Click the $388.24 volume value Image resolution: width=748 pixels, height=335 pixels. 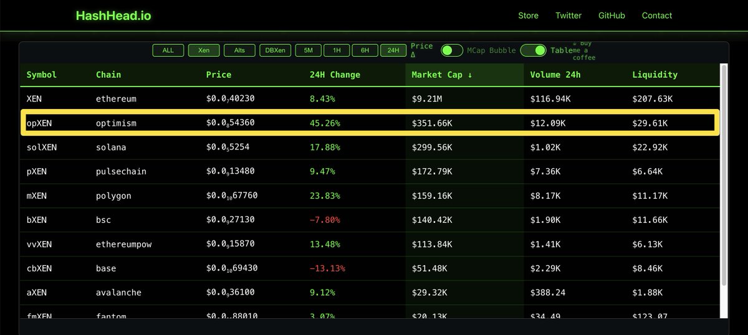548,293
